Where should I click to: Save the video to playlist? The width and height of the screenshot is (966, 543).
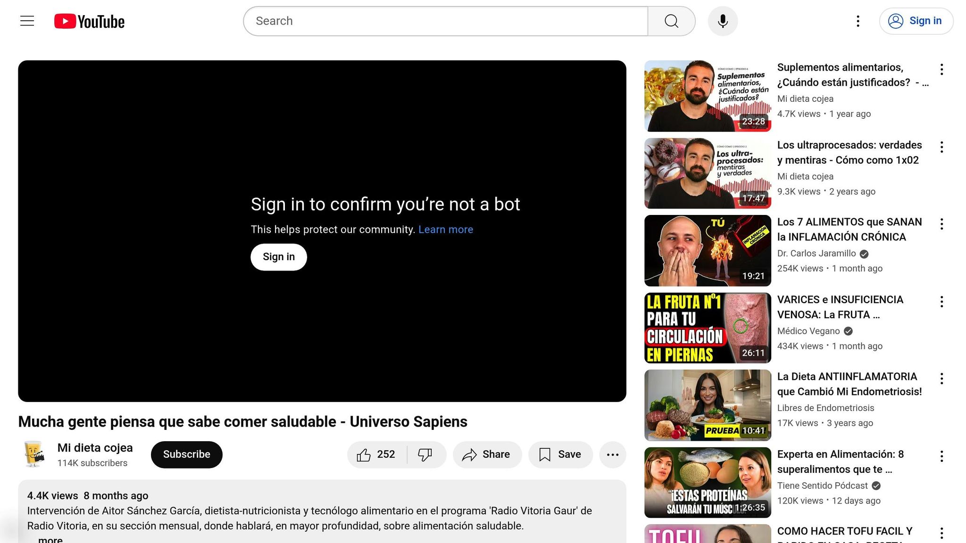(x=560, y=455)
